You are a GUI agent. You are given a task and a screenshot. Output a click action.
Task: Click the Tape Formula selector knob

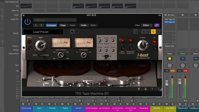point(61,55)
